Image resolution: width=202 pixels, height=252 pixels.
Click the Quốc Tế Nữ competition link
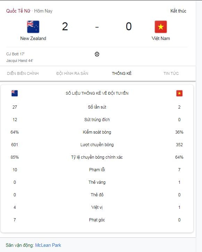18,11
